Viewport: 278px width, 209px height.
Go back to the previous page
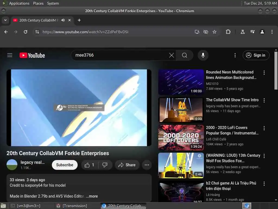(x=6, y=32)
